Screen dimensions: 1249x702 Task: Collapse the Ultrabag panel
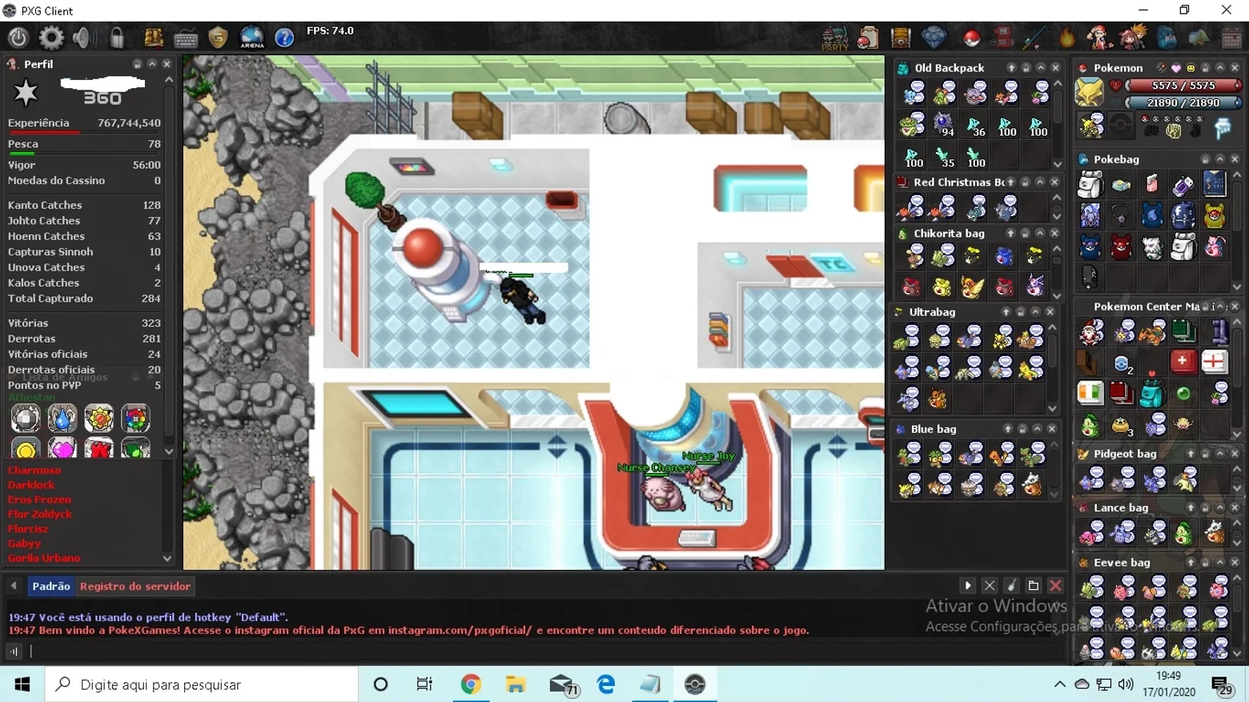(x=1035, y=312)
